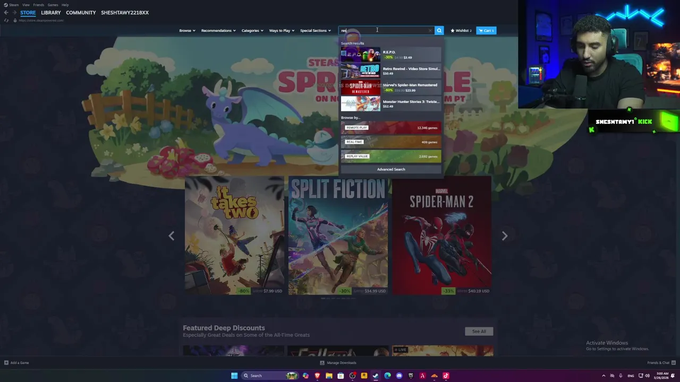Open the Help menu
This screenshot has height=382, width=680.
[x=65, y=5]
